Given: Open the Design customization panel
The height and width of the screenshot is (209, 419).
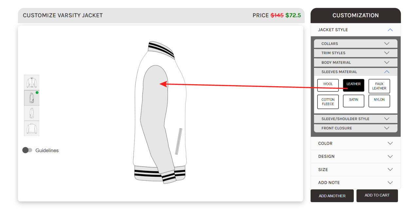Looking at the screenshot, I should (x=355, y=156).
